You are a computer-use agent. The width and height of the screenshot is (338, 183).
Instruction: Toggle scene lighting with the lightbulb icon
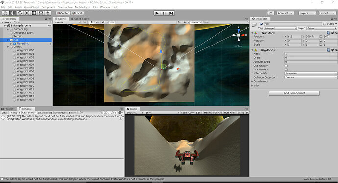coord(92,22)
